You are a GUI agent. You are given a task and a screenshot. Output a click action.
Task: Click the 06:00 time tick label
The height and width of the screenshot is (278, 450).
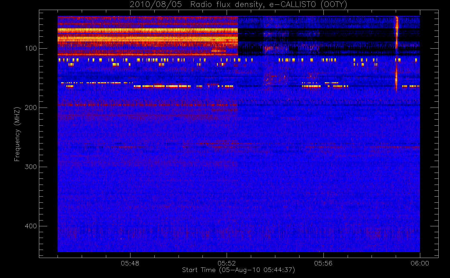[420, 263]
